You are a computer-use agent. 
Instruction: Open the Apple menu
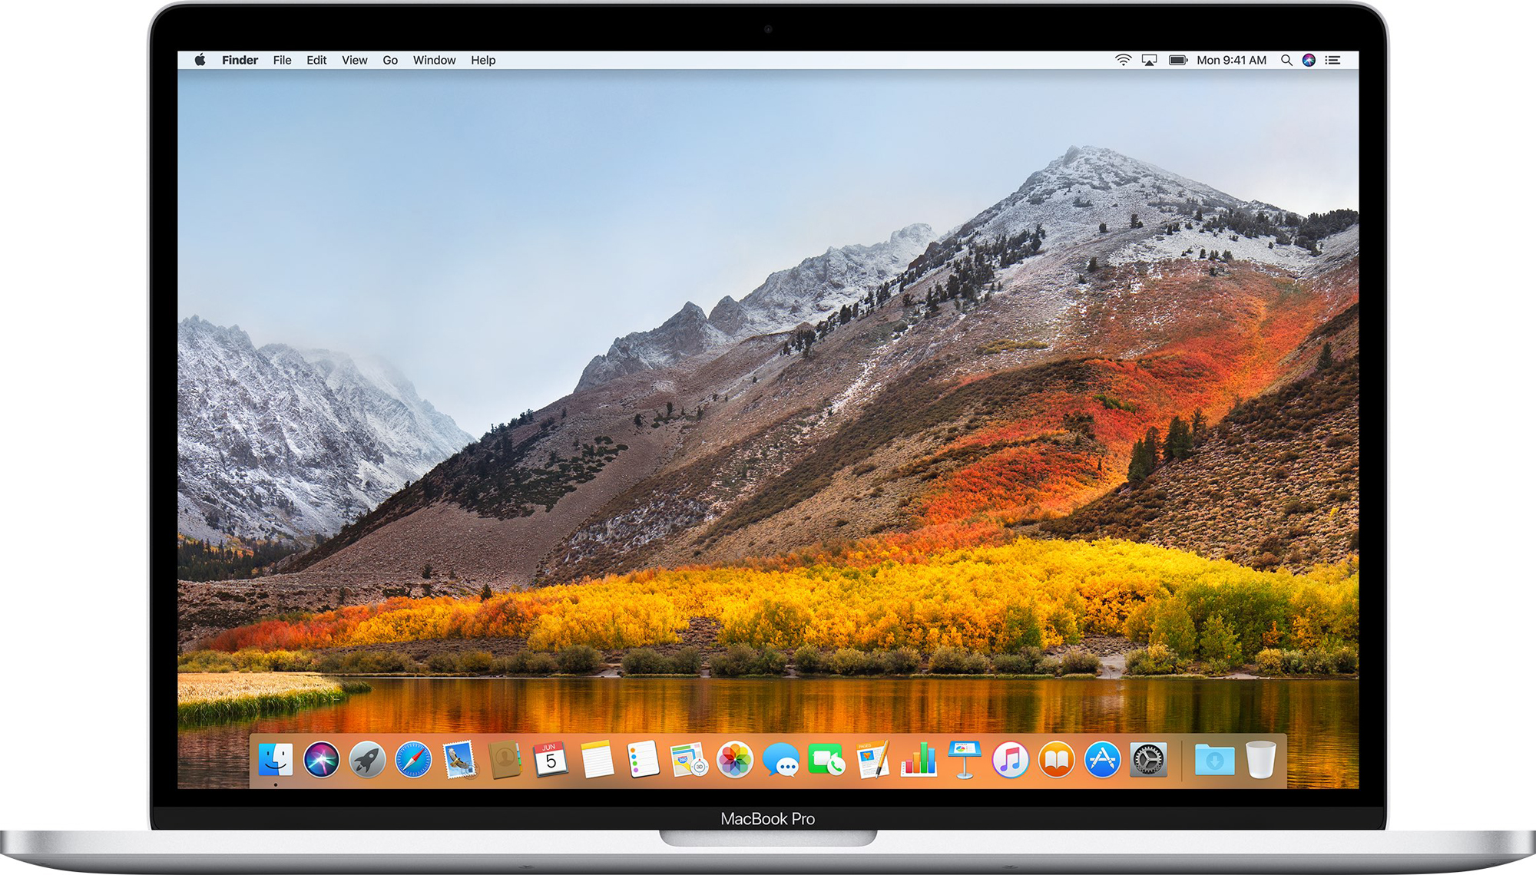tap(201, 59)
